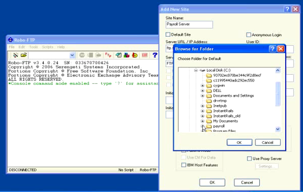Expand the InstantRails_old folder
The image size is (303, 192).
[202, 116]
